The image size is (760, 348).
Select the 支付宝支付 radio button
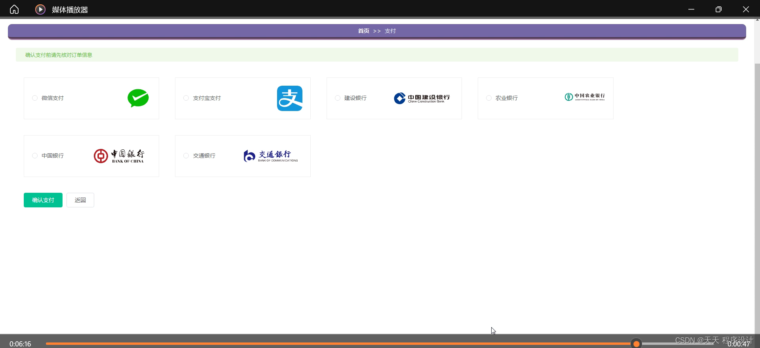(x=186, y=98)
